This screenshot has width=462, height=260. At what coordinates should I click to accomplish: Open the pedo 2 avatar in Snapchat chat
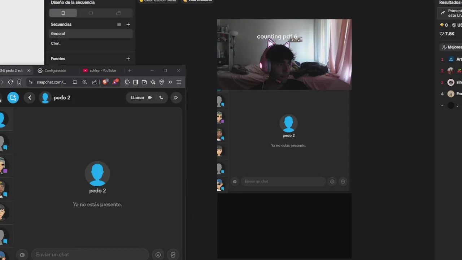(97, 174)
